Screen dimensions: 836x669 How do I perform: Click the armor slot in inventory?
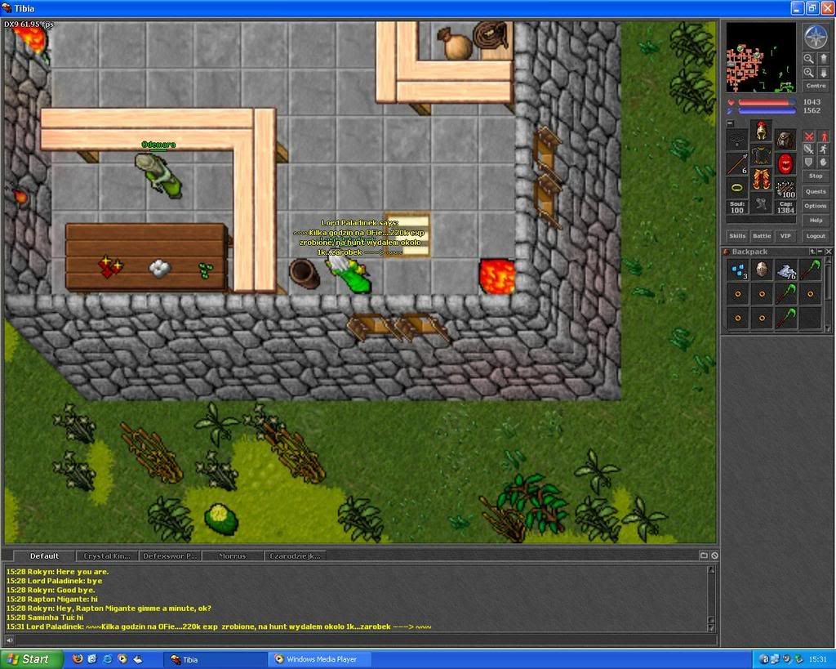click(x=762, y=154)
